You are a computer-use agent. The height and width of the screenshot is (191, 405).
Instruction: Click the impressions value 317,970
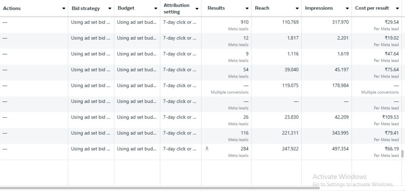pos(340,22)
